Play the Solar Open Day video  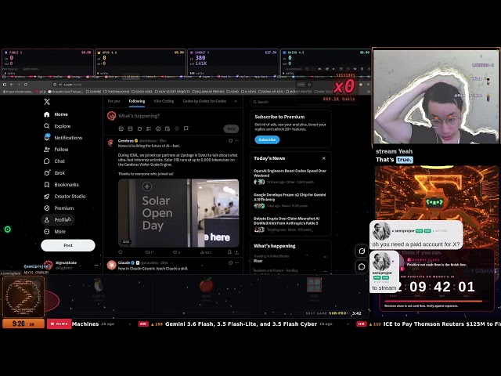[x=178, y=213]
